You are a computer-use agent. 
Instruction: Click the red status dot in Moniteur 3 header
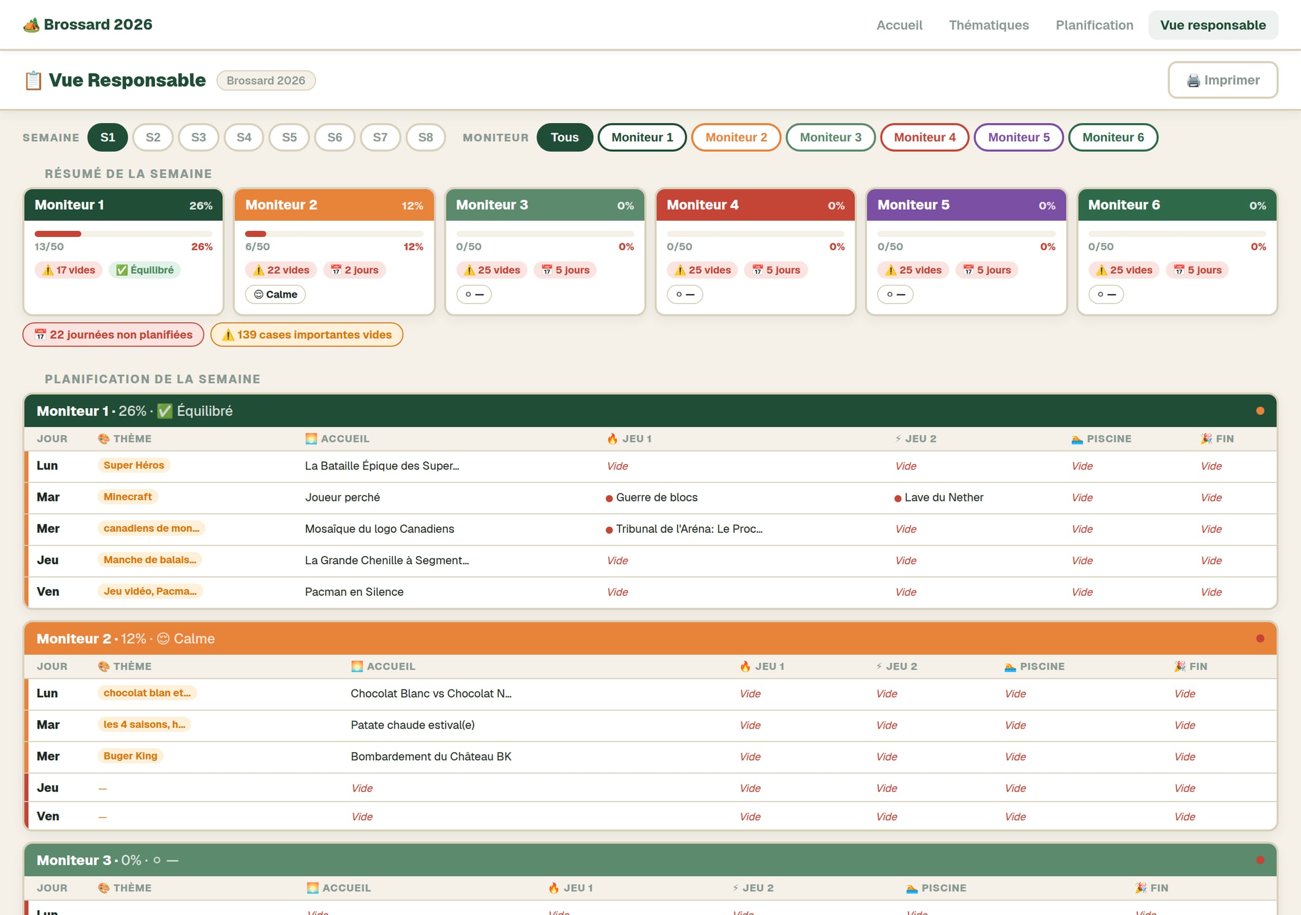pos(1260,860)
